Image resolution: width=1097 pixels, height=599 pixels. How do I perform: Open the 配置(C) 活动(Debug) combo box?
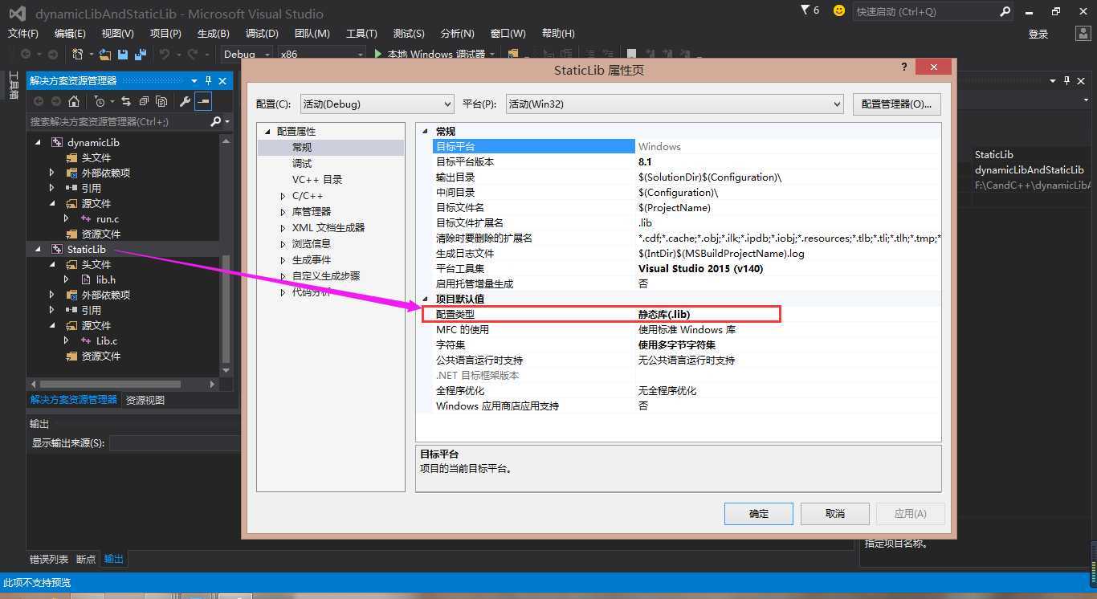(377, 104)
